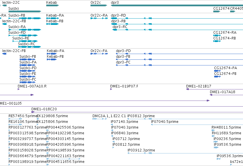This screenshot has height=166, width=243.
Task: Select the CG12674-RB transcript label
Action: 224,38
